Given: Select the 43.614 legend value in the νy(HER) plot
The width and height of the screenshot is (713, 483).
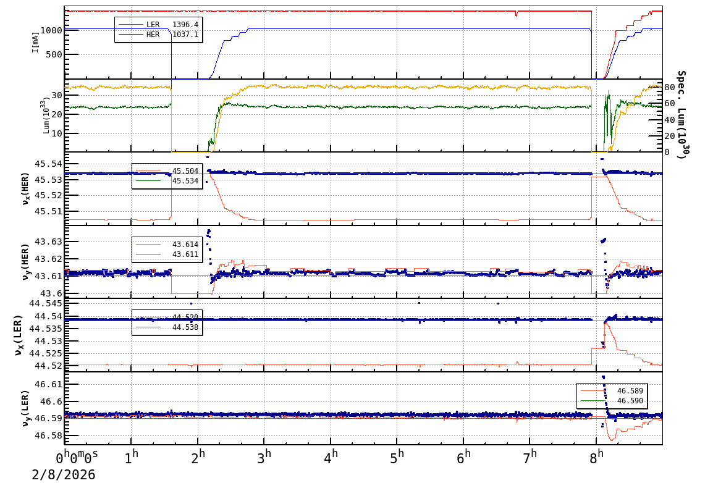Looking at the screenshot, I should [x=185, y=245].
